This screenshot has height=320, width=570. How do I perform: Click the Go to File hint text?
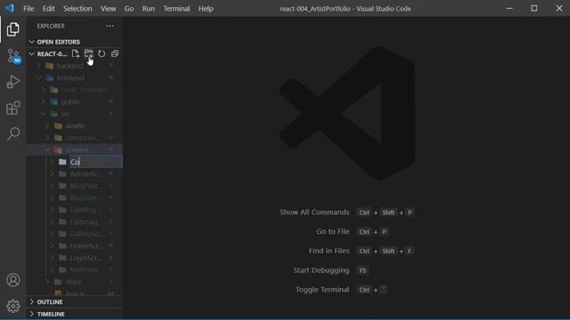[332, 231]
